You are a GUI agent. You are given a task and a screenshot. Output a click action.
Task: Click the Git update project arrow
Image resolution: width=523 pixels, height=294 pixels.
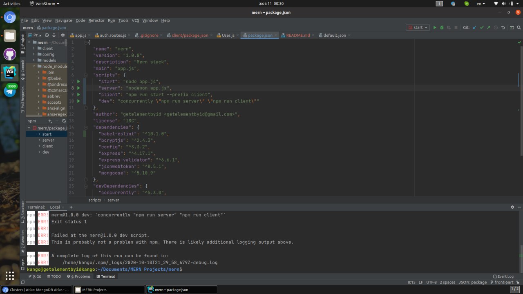pos(474,28)
